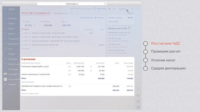This screenshot has height=112, width=200.
Task: Click the Сохранить button
Action: click(x=122, y=9)
